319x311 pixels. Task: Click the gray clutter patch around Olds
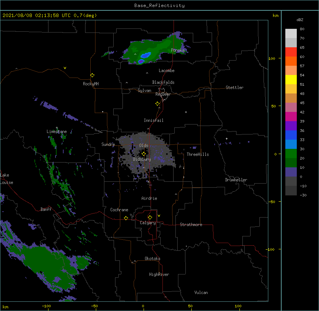(145, 154)
